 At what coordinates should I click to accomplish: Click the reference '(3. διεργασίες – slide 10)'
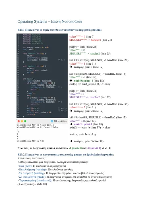[32, 184]
